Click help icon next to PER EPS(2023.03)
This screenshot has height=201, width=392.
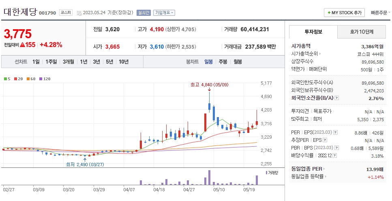click(336, 133)
